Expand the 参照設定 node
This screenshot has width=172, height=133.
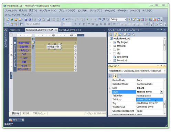pyautogui.click(x=110, y=46)
